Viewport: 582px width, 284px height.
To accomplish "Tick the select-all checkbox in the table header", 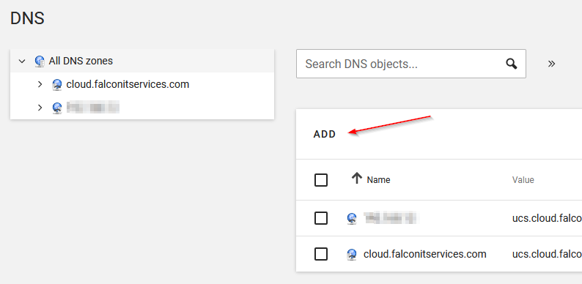I will pos(321,180).
